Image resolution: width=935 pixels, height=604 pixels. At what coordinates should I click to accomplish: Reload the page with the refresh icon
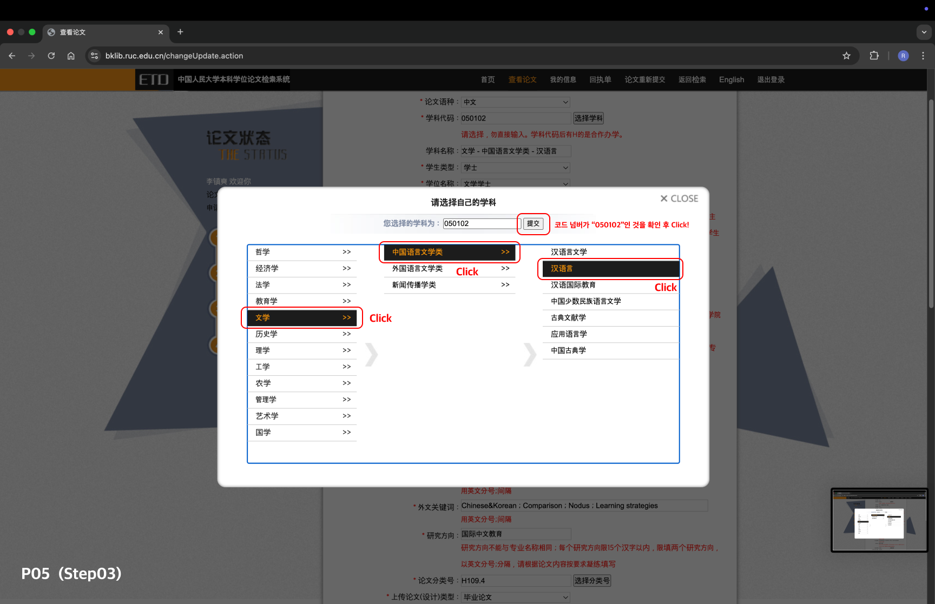pos(51,56)
